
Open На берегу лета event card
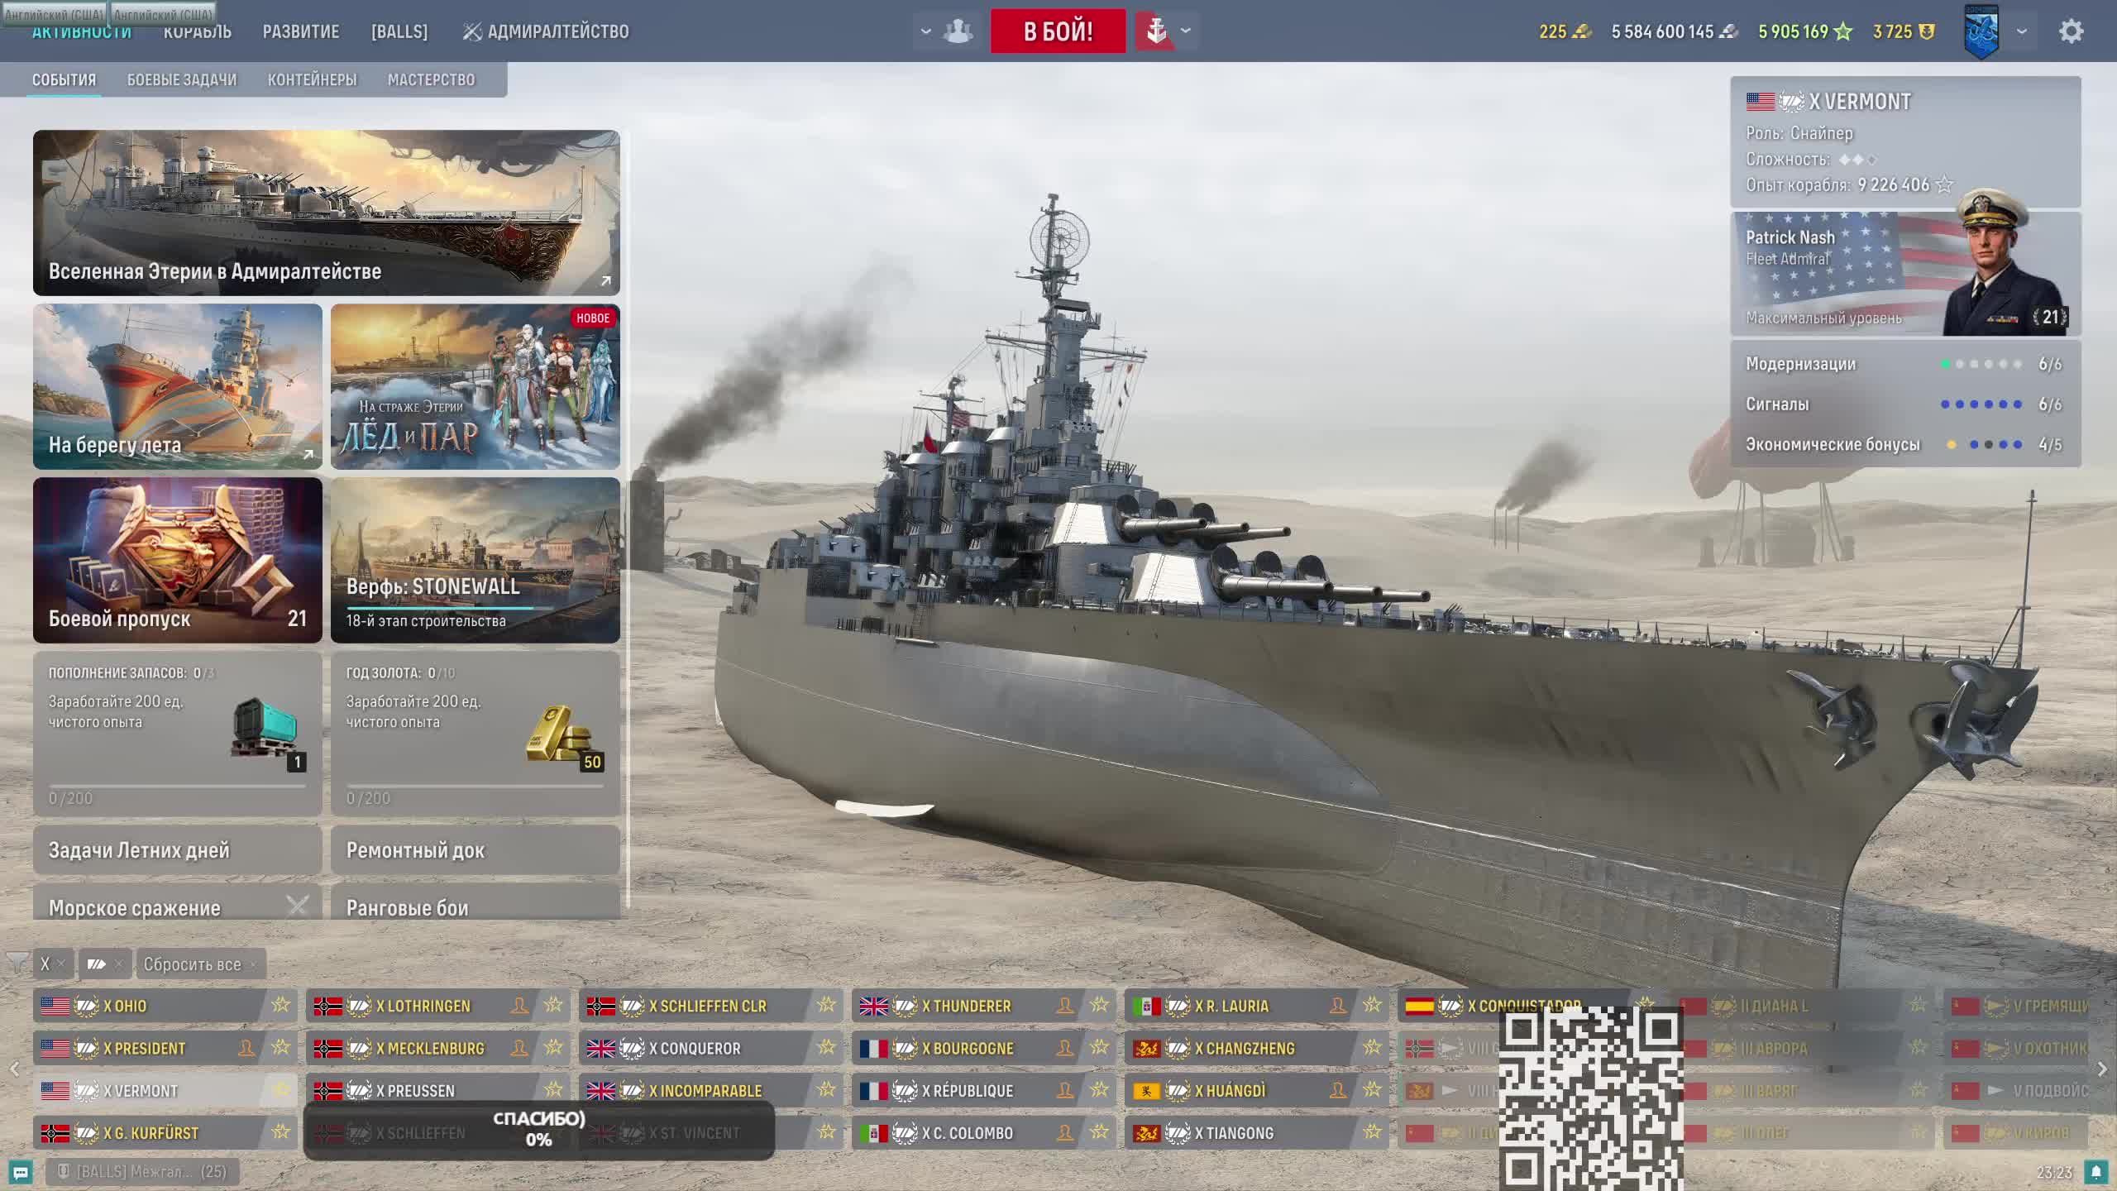click(x=178, y=386)
